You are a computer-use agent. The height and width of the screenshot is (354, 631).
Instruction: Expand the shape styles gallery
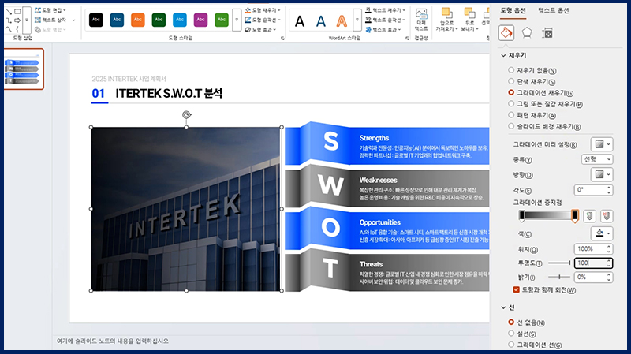pos(237,20)
